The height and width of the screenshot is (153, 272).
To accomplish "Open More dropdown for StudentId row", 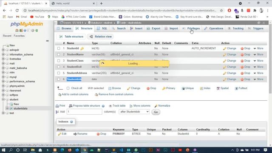I will [258, 48].
